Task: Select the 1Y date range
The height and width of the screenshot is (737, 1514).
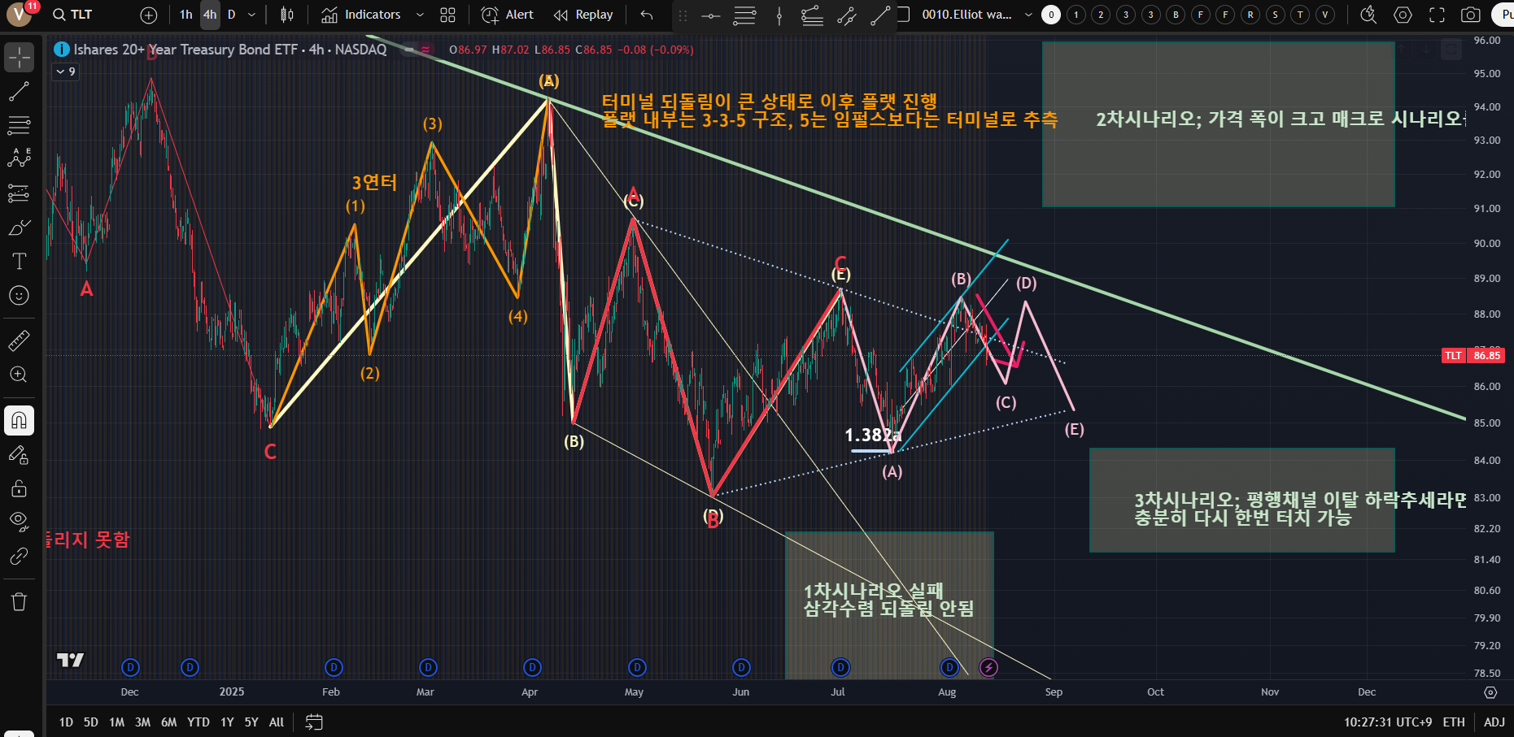Action: click(x=227, y=722)
